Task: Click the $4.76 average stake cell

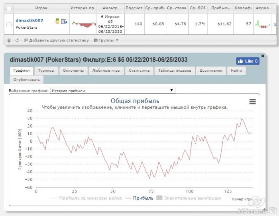Action: coord(177,24)
